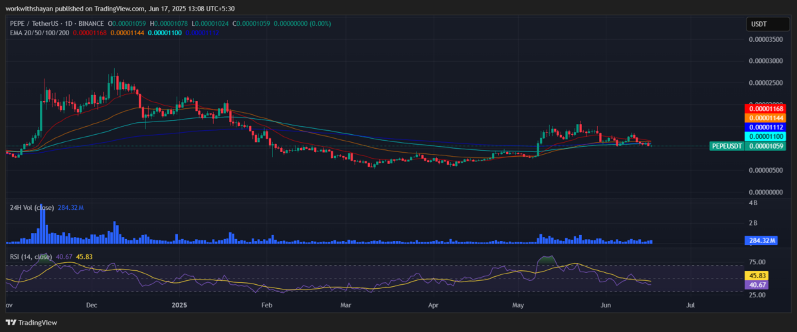Click the 2025 time axis label
Viewport: 797px width, 332px height.
pos(179,305)
